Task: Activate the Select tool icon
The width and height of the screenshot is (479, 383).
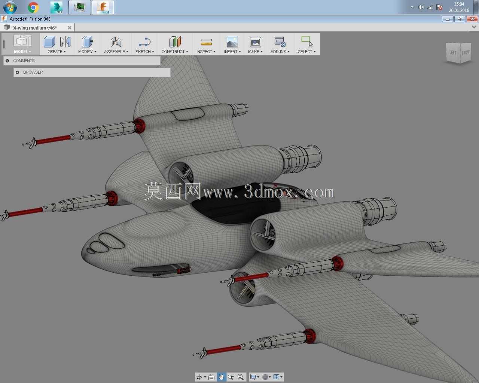Action: click(307, 42)
